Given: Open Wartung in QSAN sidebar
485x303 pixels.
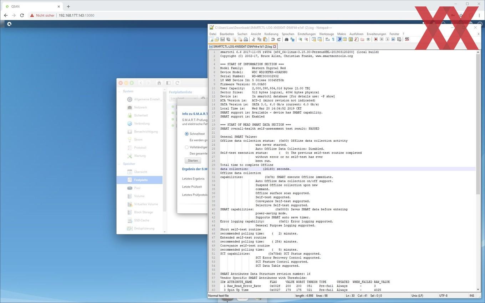Looking at the screenshot, I should tap(140, 156).
